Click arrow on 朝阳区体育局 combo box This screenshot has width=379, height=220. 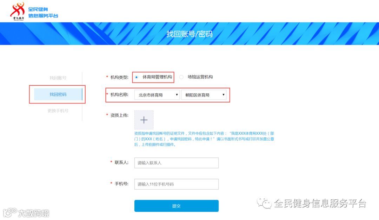pos(223,95)
